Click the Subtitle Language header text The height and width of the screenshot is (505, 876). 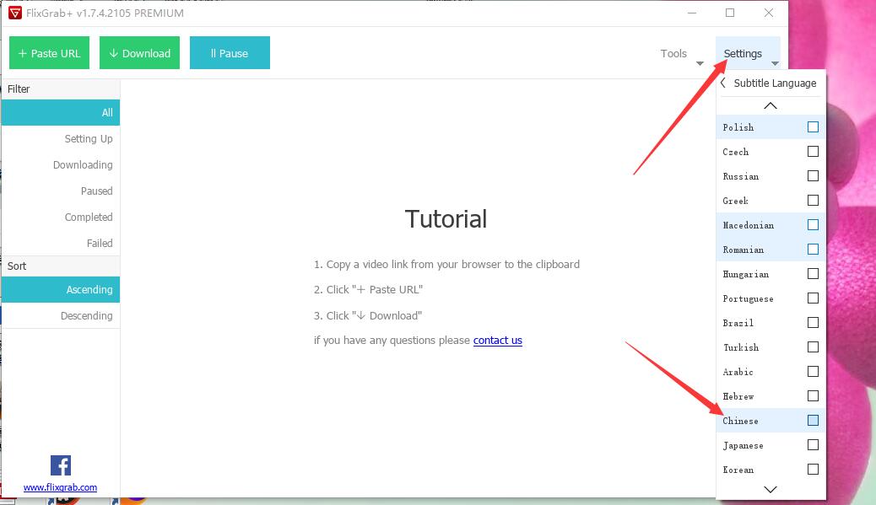pyautogui.click(x=775, y=83)
